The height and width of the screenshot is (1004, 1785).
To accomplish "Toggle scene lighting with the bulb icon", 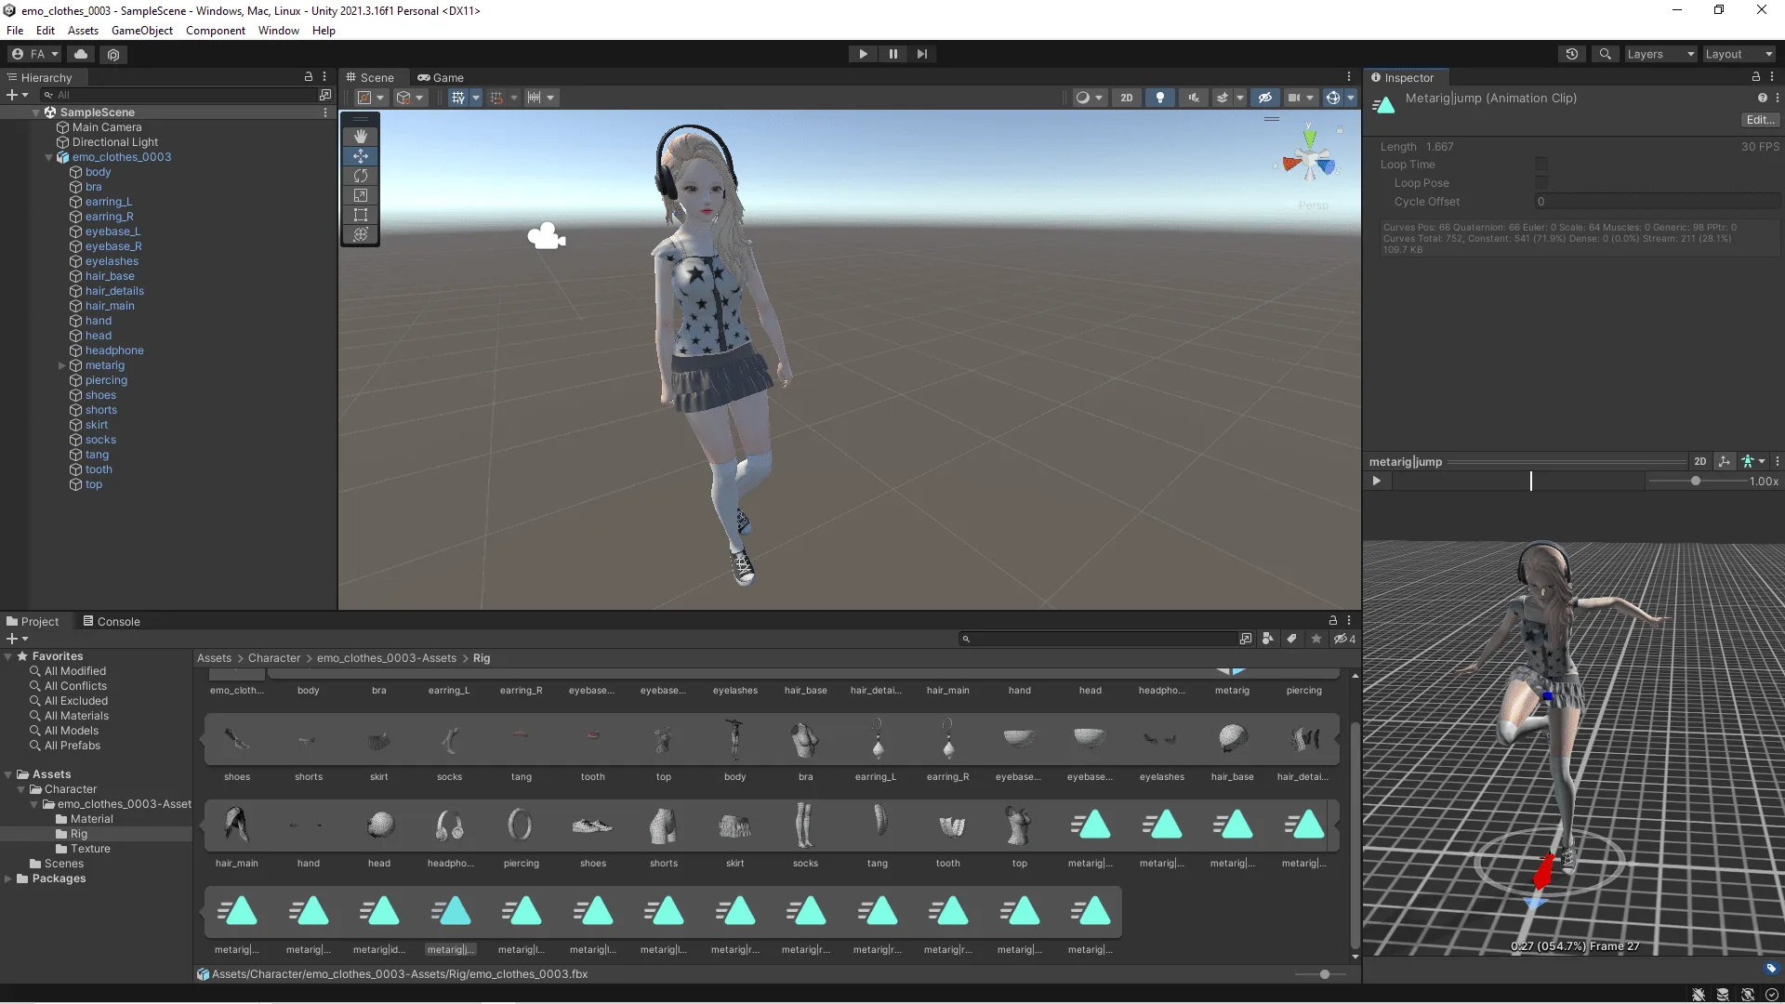I will point(1158,97).
